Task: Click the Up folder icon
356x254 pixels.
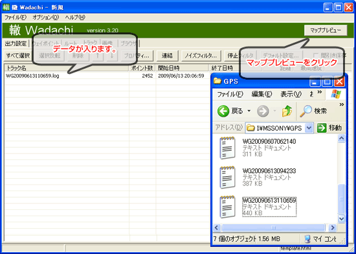Action: [287, 111]
